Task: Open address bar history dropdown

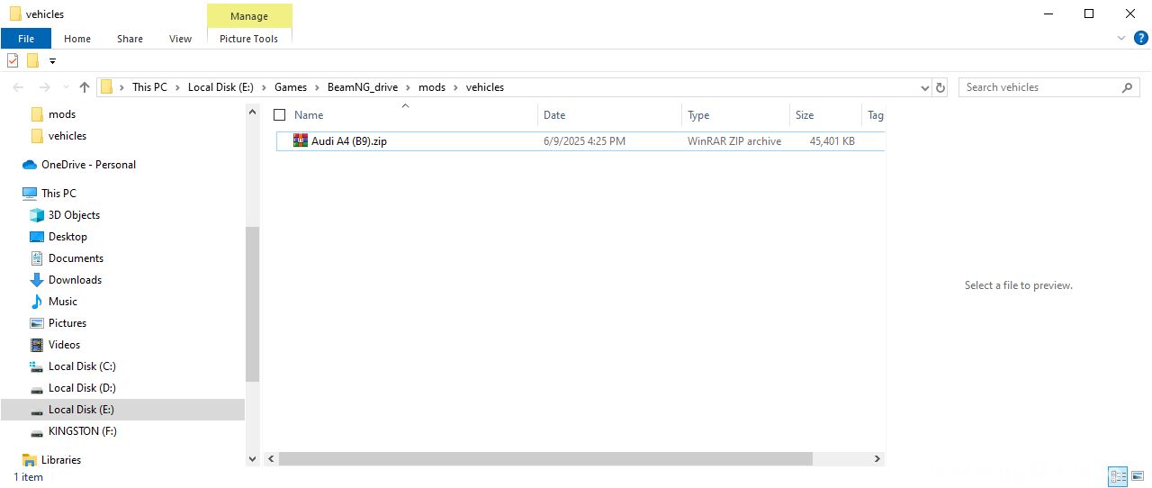Action: tap(925, 88)
